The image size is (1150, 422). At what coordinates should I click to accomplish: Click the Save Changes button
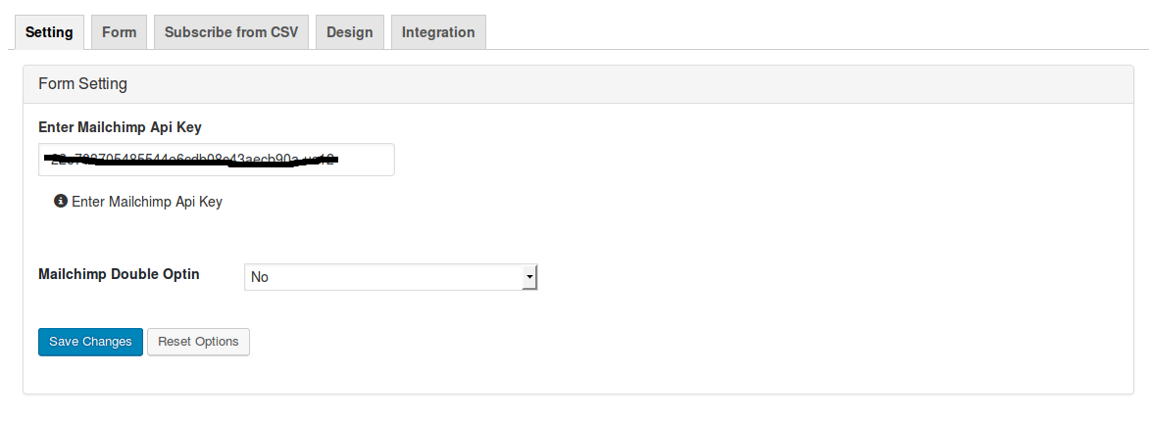click(x=90, y=342)
